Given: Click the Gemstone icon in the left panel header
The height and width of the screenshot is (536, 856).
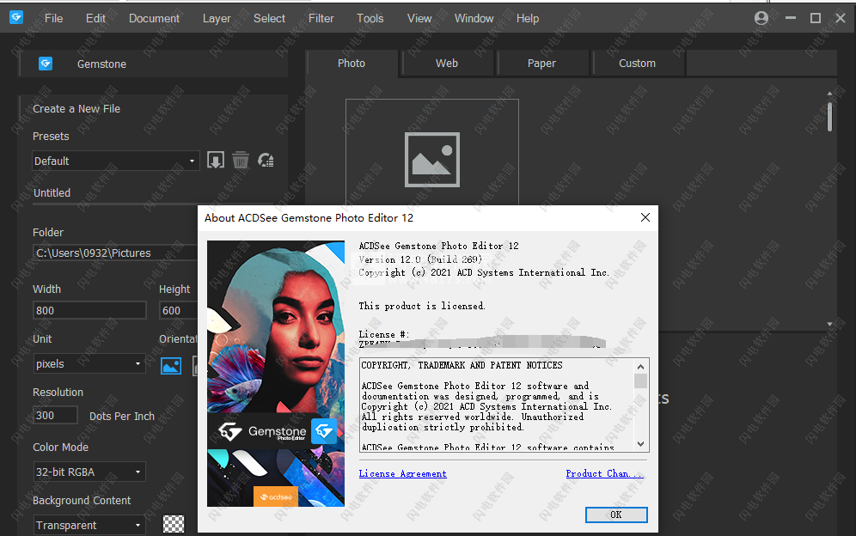Looking at the screenshot, I should [46, 64].
